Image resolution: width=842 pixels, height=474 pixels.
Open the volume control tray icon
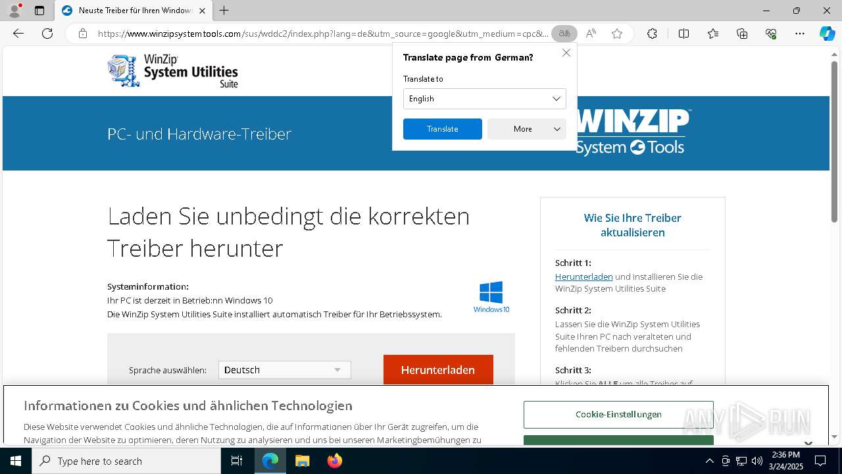pos(757,461)
